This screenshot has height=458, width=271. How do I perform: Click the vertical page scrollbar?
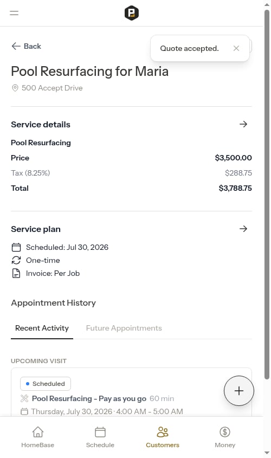(267, 195)
